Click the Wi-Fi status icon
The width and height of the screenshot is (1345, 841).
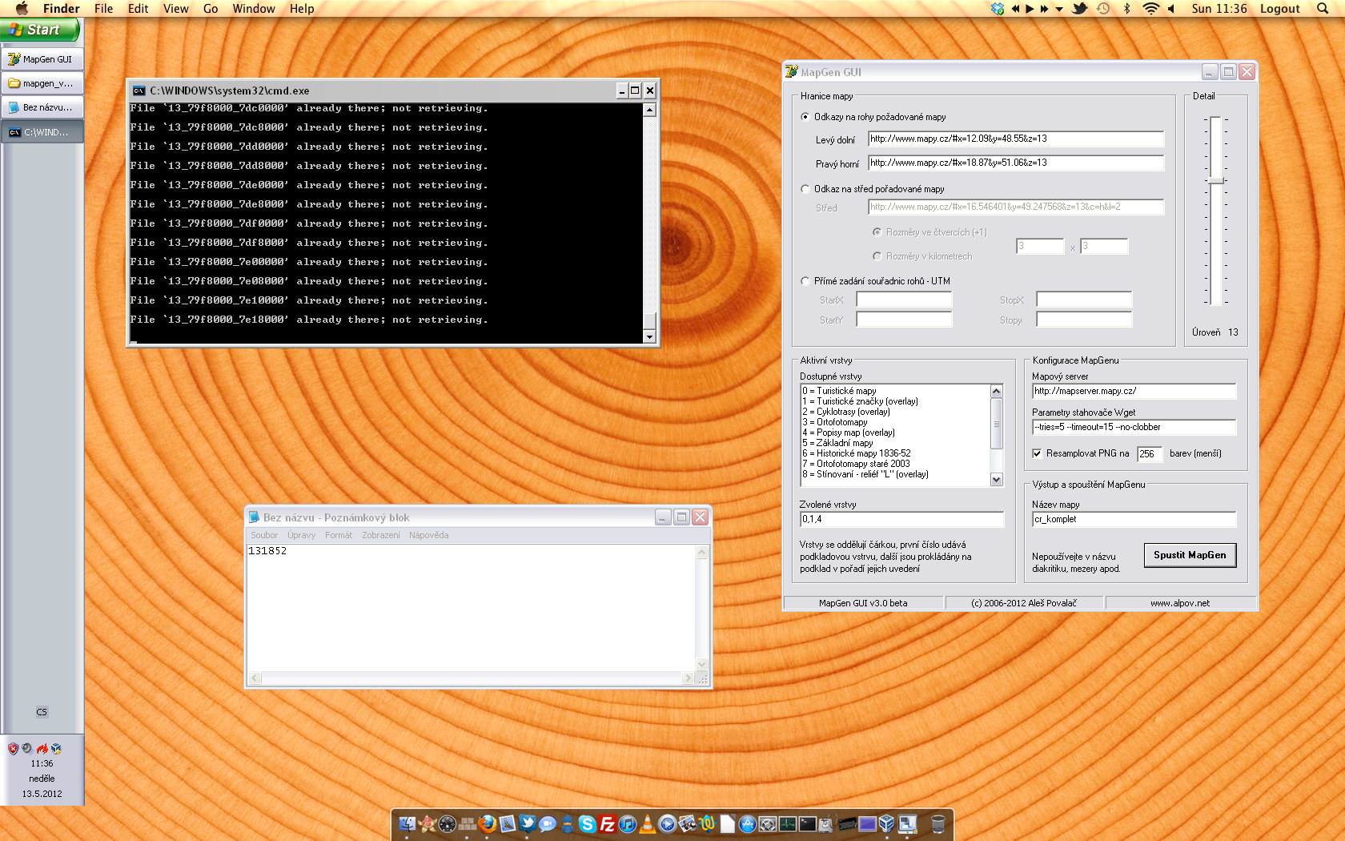click(1150, 9)
